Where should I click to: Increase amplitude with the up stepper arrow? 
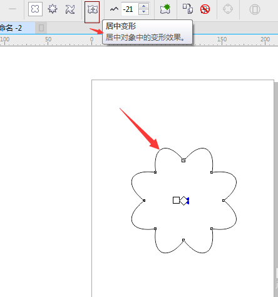pyautogui.click(x=144, y=6)
